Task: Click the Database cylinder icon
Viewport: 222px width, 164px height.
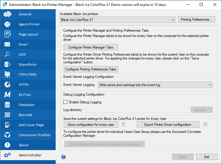Action: (x=7, y=105)
